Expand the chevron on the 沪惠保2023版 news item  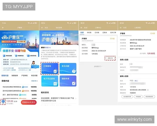(76, 99)
